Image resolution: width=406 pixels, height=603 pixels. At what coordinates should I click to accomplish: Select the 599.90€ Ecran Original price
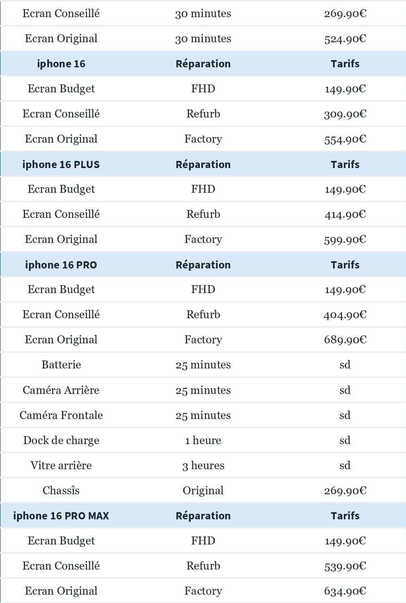click(345, 239)
